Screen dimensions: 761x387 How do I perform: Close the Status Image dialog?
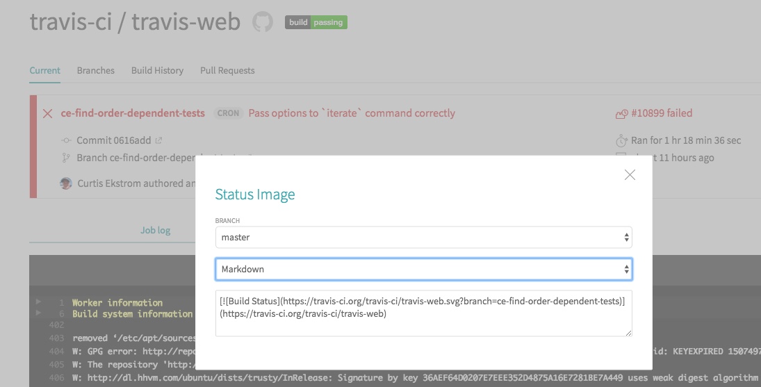[630, 175]
